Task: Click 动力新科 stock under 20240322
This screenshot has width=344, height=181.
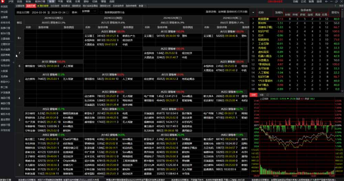Action: coord(30,79)
